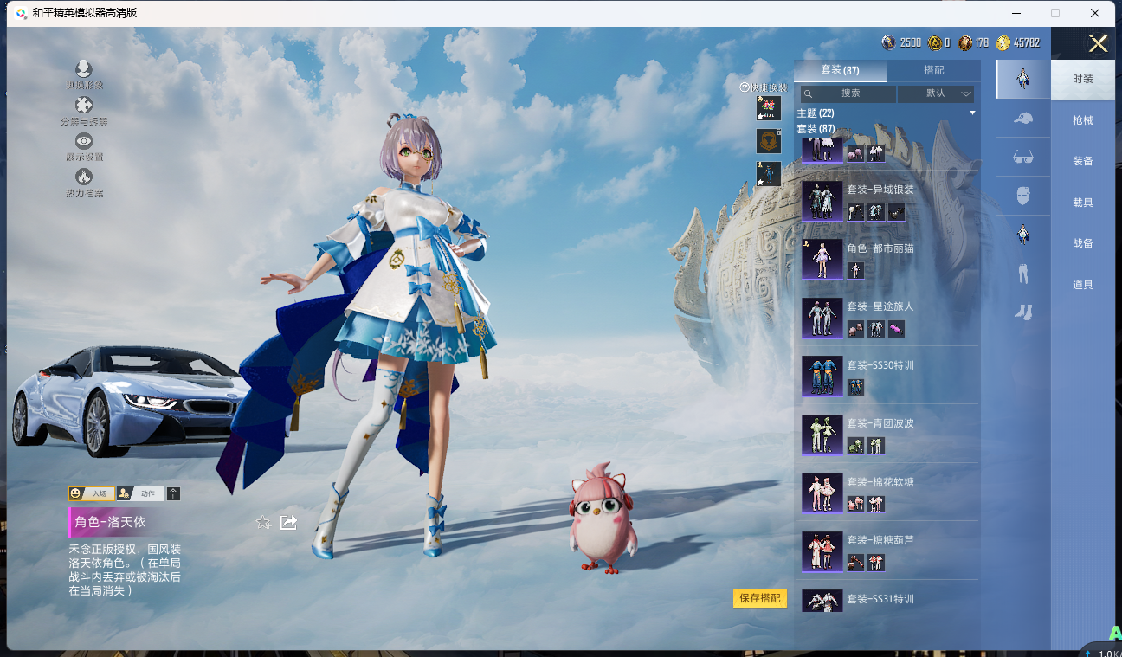Click first item icon under 套装-糖糖葫芦
1122x657 pixels.
[855, 563]
